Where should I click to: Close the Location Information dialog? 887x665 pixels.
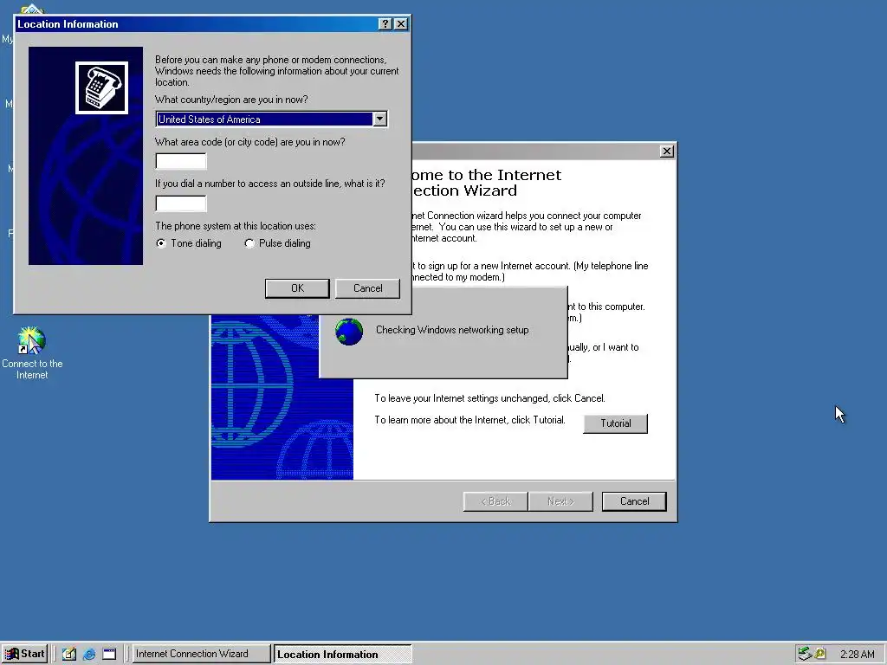coord(400,23)
